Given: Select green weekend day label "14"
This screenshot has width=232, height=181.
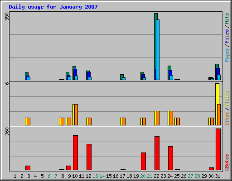Looking at the screenshot, I should 102,176.
